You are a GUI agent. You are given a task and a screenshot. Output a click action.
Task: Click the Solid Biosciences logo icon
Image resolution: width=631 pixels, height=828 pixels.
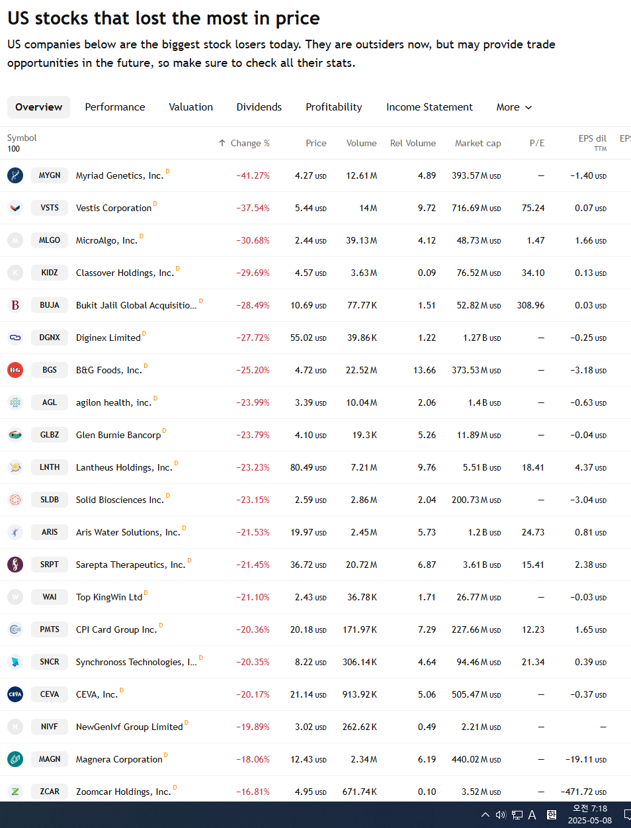15,500
